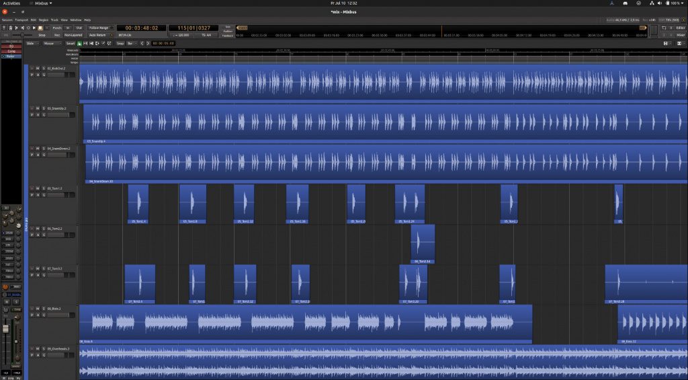688x380 pixels.
Task: Open the Transport menu
Action: point(21,20)
